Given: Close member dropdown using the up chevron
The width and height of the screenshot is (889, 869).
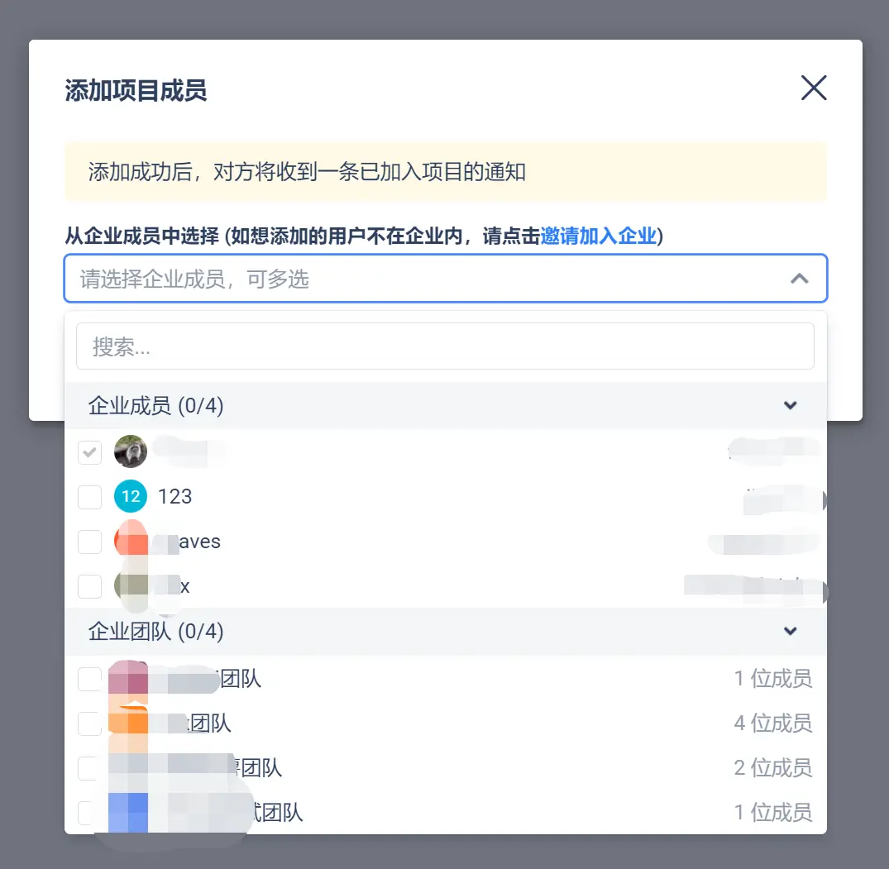Looking at the screenshot, I should pos(800,279).
